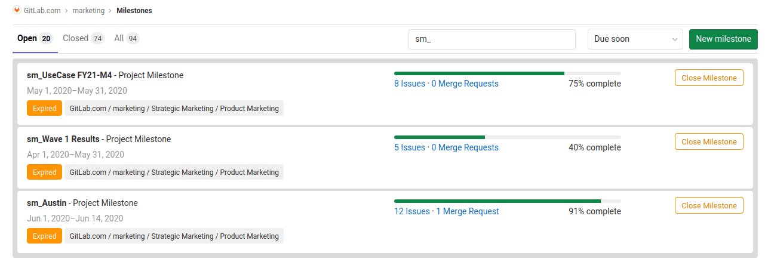Open Milestones breadcrumb
The height and width of the screenshot is (268, 771).
134,11
